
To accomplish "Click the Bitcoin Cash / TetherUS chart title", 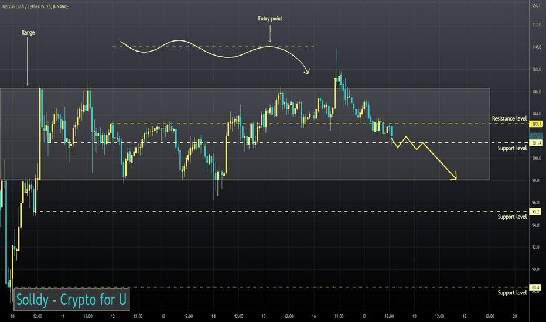I will point(35,6).
